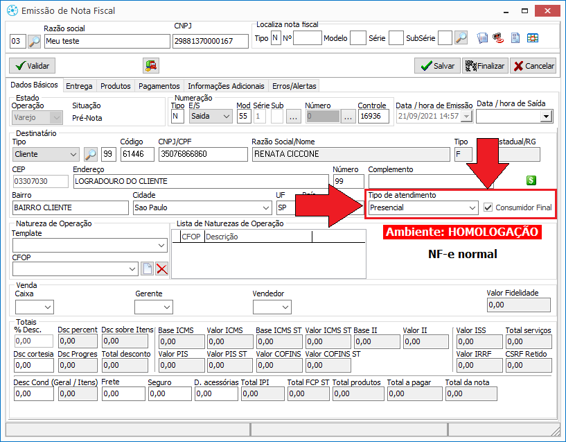Open the Data / hora de Saída dropdown

coord(546,117)
